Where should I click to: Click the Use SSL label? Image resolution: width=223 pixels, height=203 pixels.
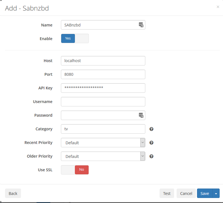(45, 170)
